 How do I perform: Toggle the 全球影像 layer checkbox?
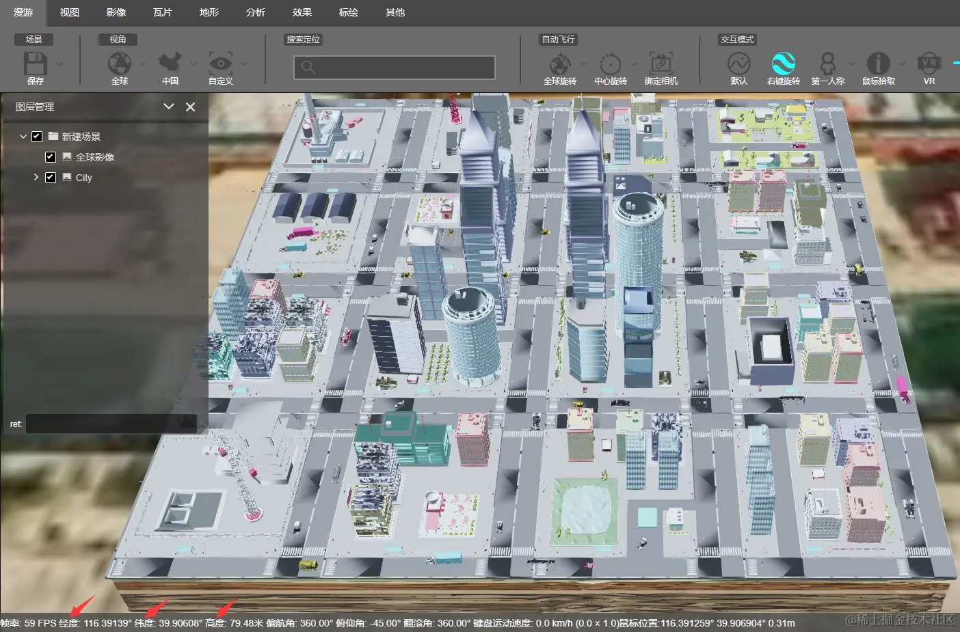click(x=51, y=157)
